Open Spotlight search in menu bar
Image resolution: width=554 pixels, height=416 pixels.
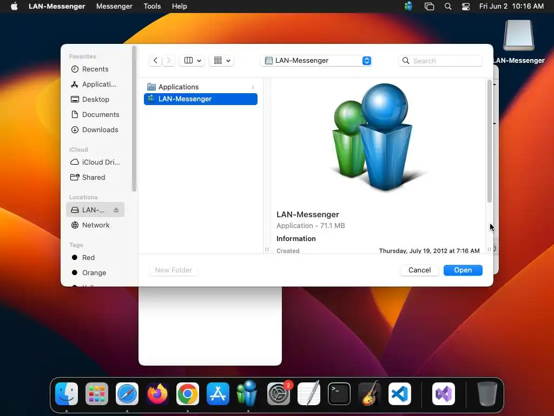[447, 6]
